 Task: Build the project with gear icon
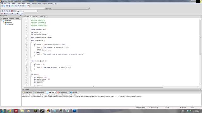[2, 11]
